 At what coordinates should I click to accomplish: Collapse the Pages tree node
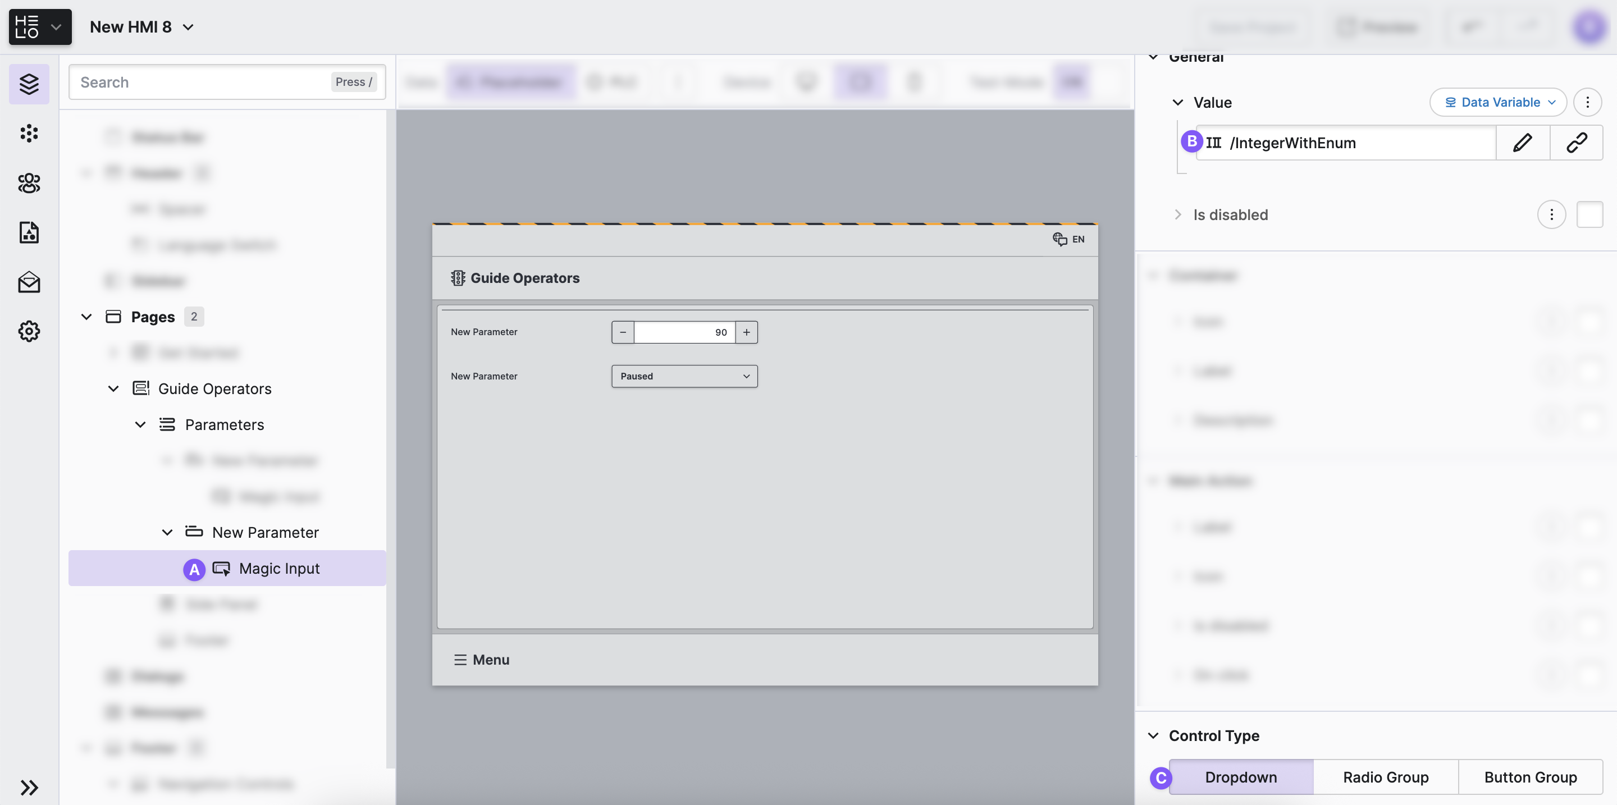86,317
